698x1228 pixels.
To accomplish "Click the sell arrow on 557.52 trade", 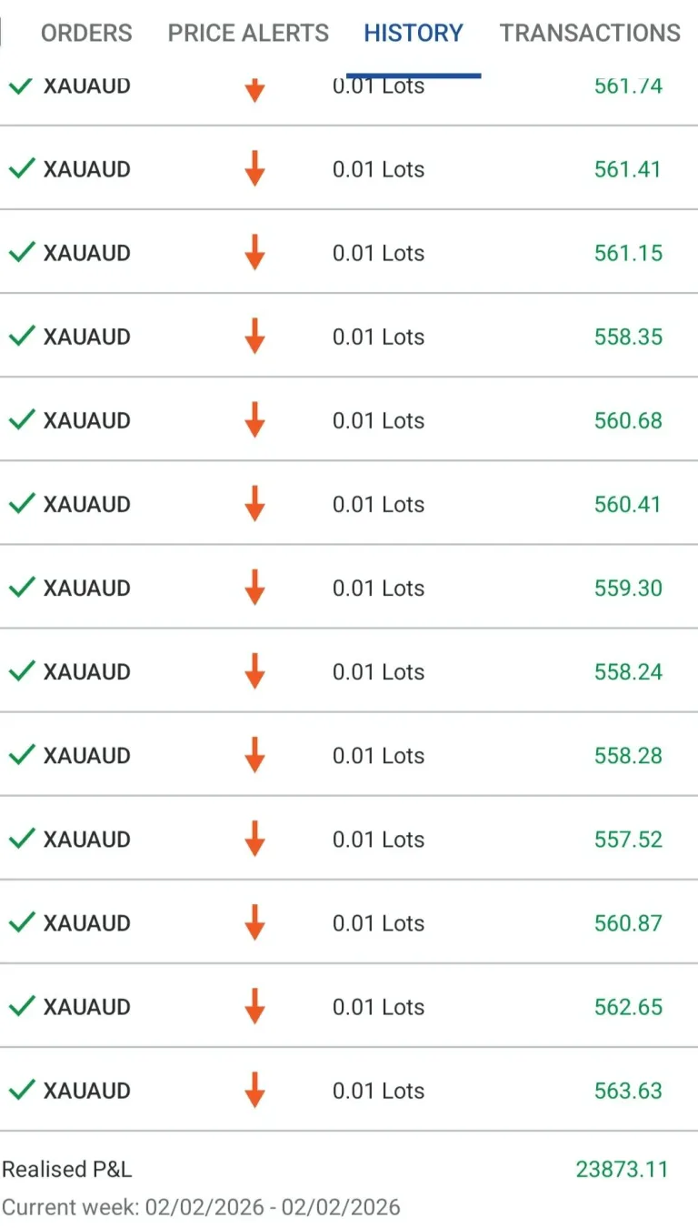I will (254, 839).
